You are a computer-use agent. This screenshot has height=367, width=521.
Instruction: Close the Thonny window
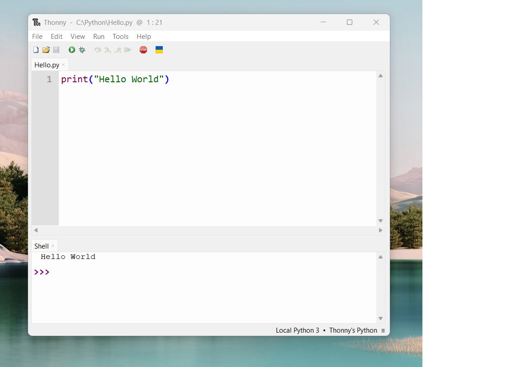click(x=376, y=22)
